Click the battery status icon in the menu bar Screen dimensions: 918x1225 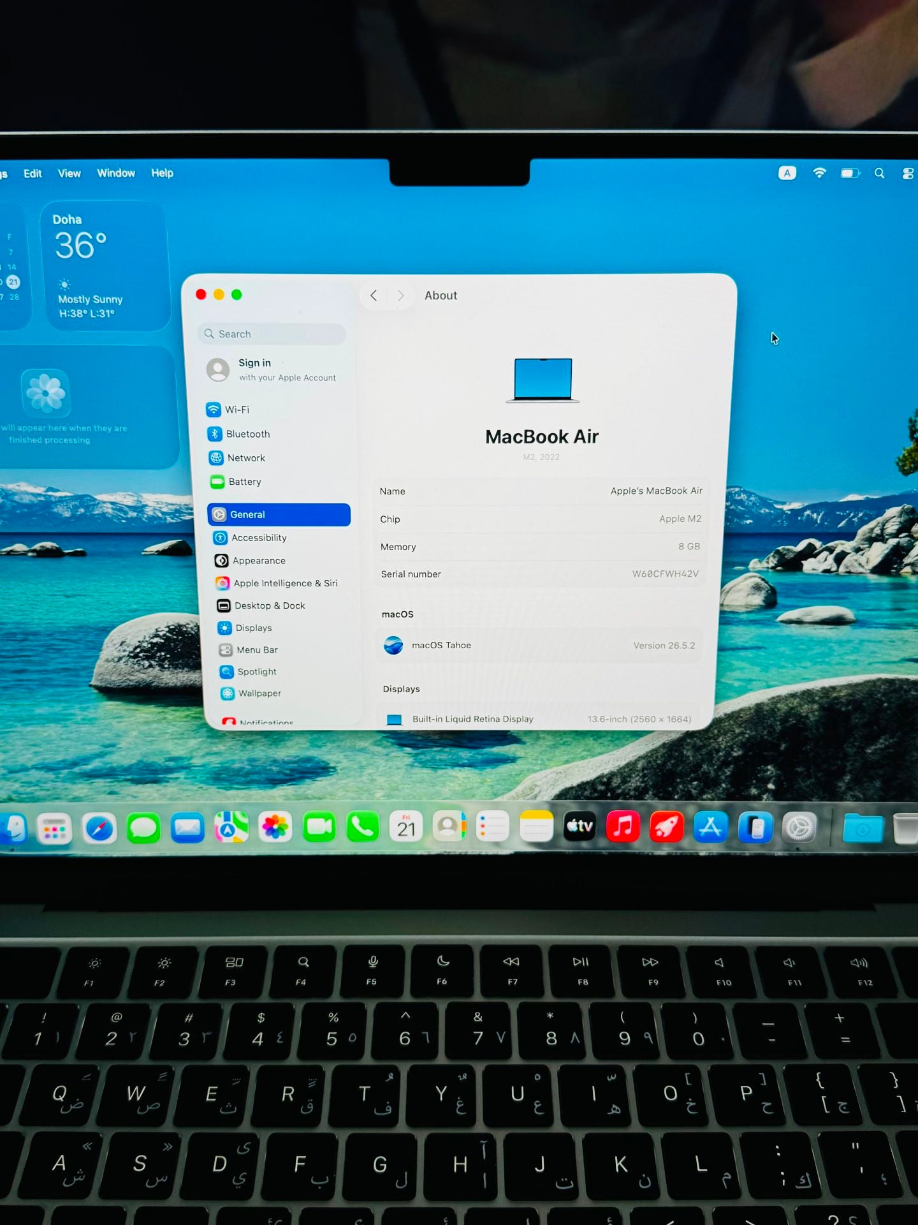(850, 173)
